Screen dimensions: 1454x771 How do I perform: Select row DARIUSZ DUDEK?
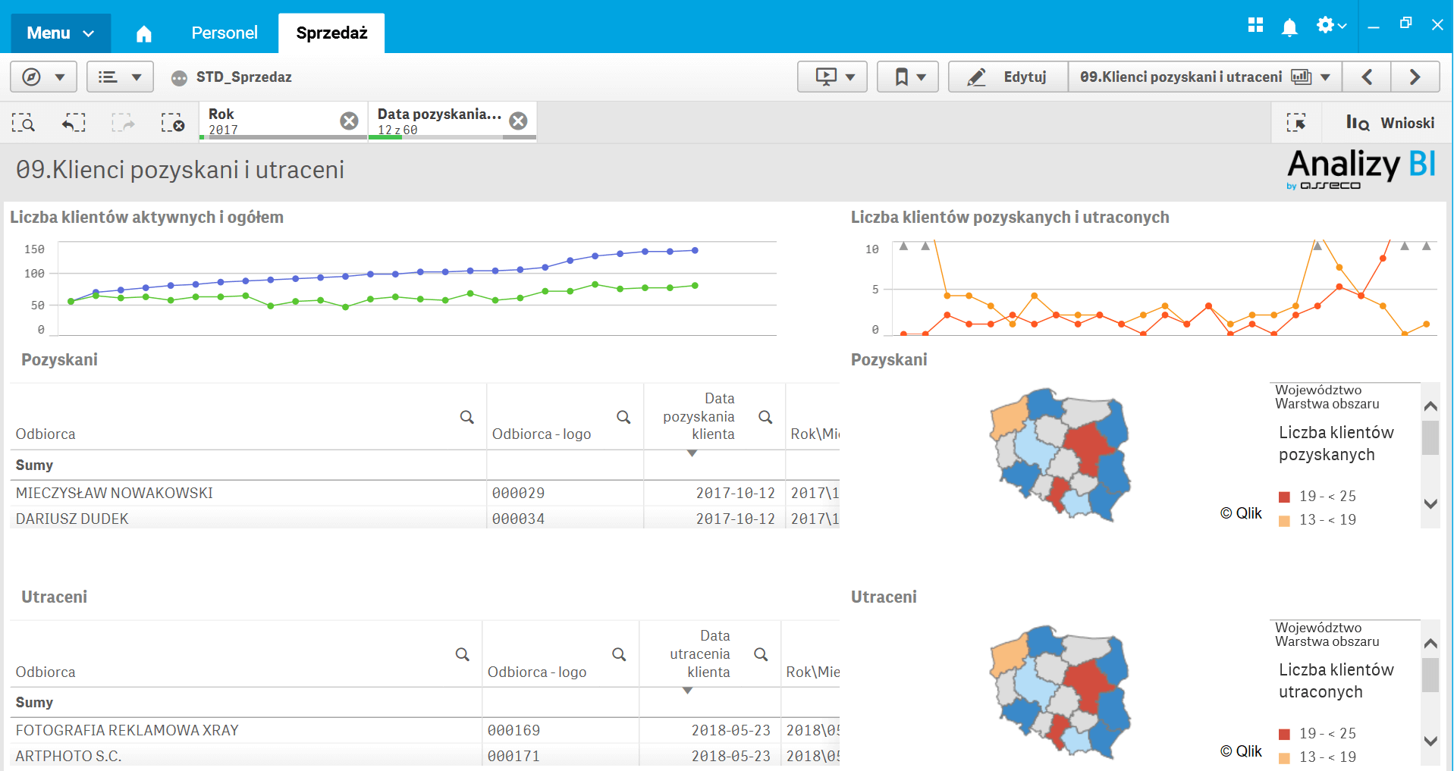click(x=425, y=519)
